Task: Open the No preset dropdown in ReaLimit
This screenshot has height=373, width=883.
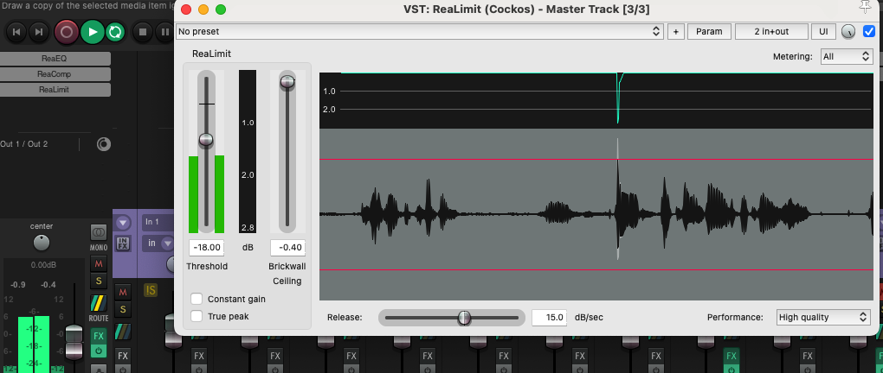Action: coord(420,31)
